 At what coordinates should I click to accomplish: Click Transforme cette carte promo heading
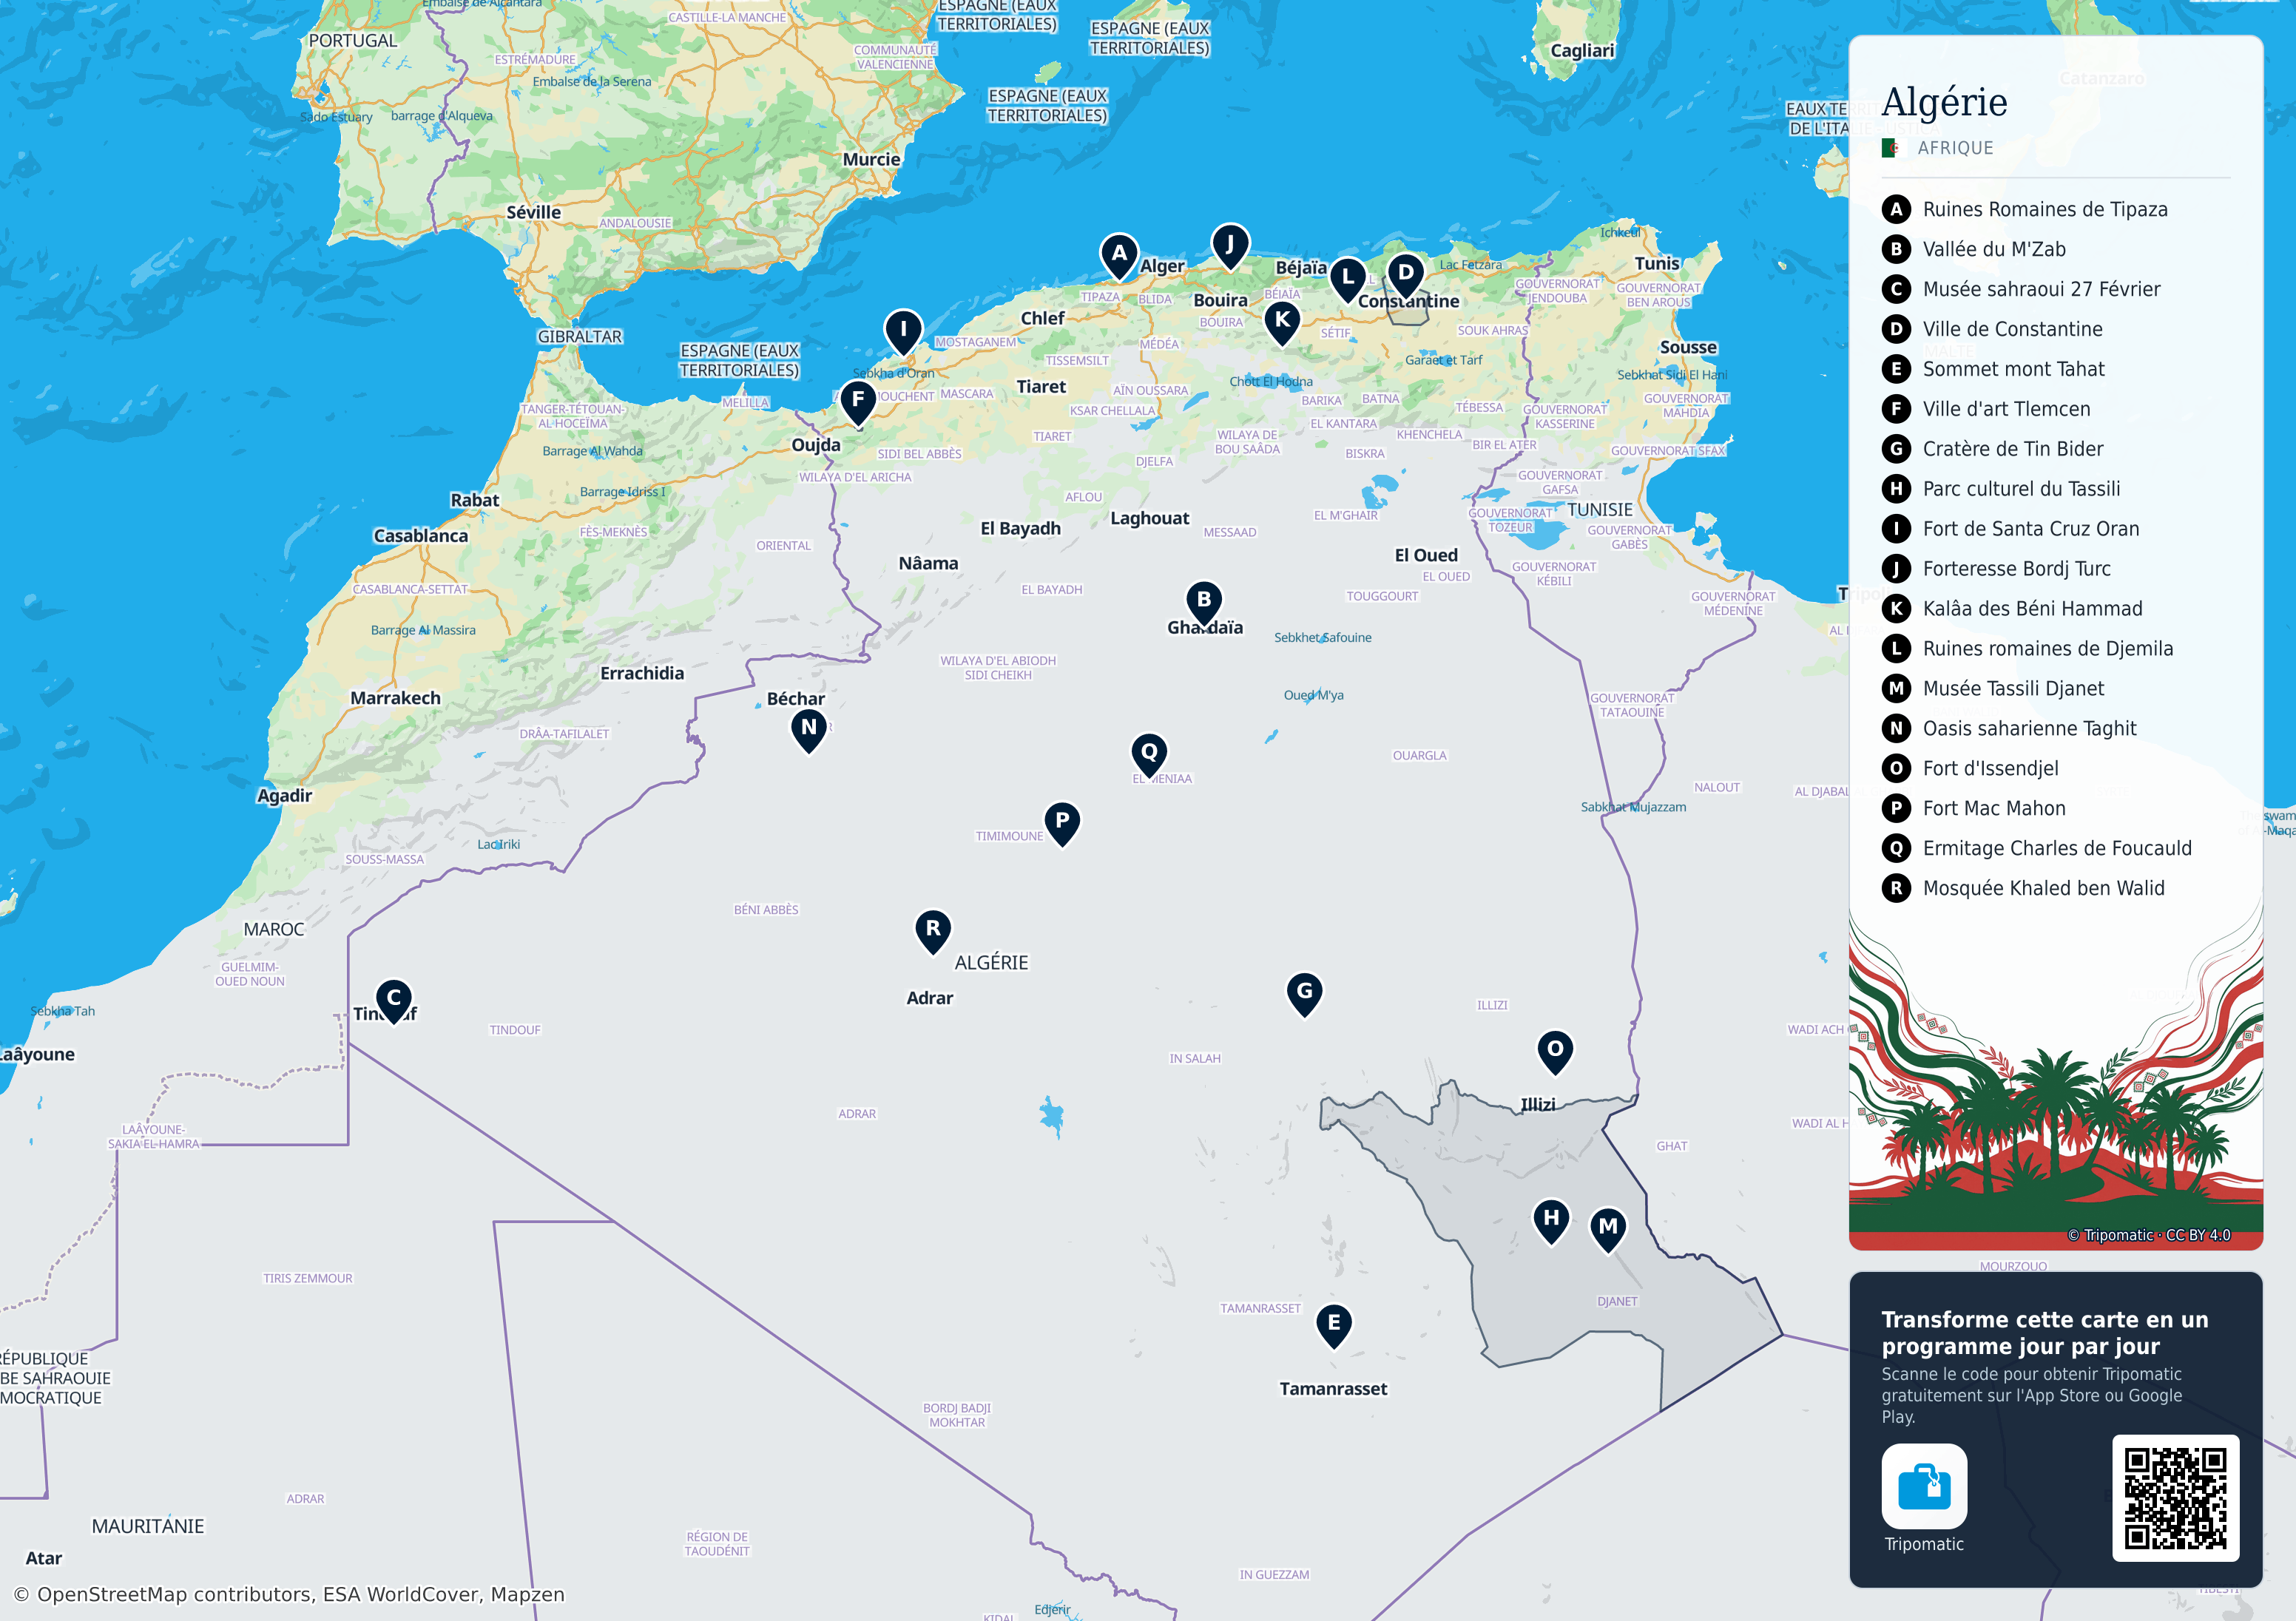coord(2045,1333)
